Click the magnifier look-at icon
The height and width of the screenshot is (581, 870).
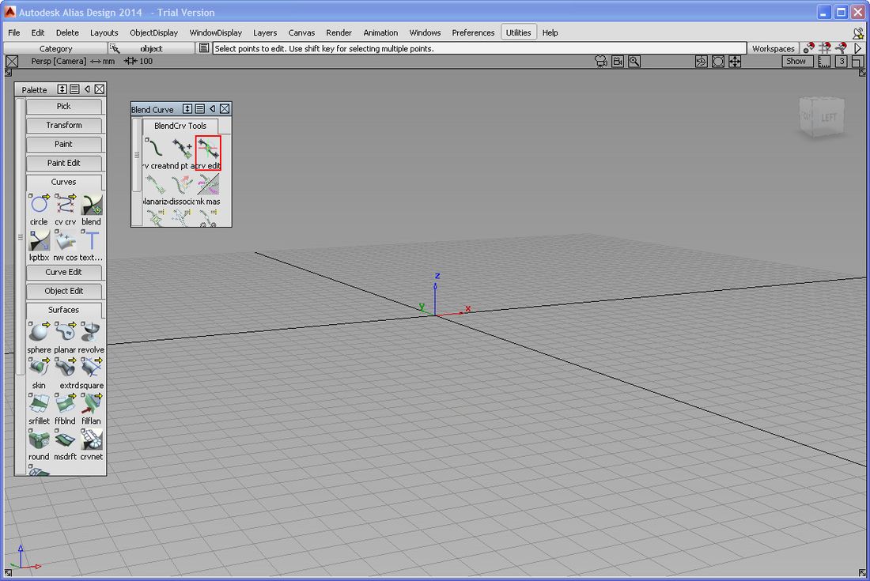pyautogui.click(x=634, y=62)
